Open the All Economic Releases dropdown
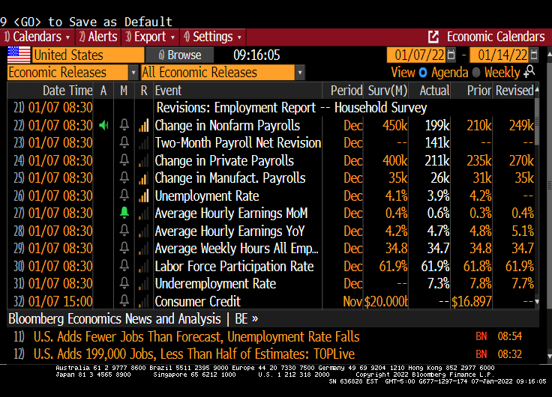Image resolution: width=552 pixels, height=397 pixels. point(300,73)
